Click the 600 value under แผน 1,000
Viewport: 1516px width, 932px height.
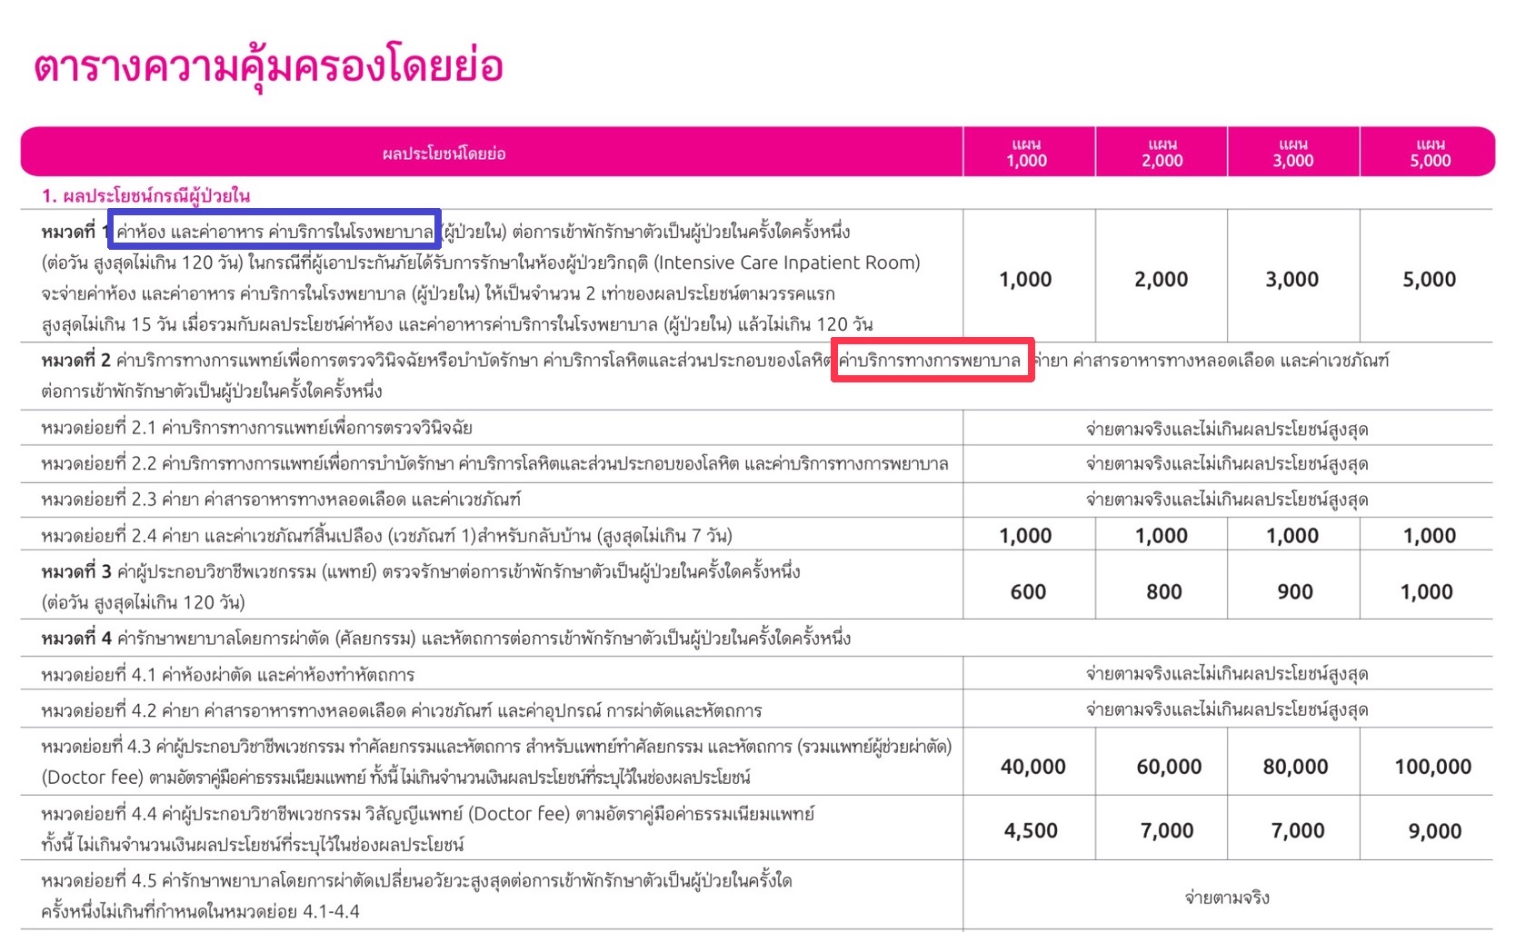point(1028,590)
